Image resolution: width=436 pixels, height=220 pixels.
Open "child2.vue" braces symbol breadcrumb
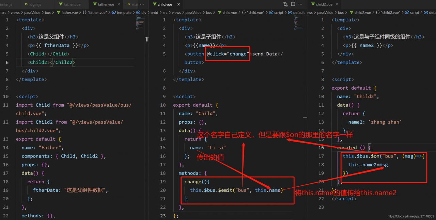[388, 13]
